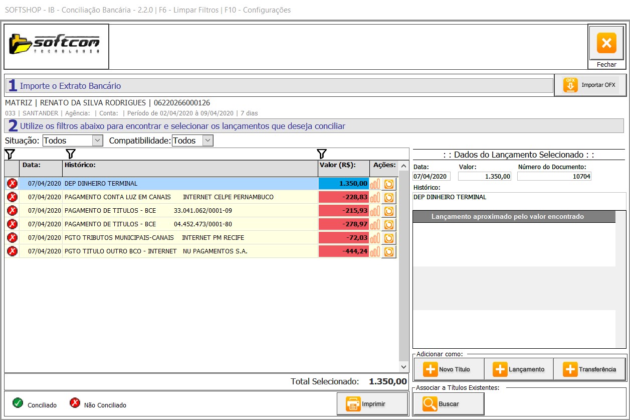This screenshot has width=630, height=420.
Task: Click the filter funnel above Valor column
Action: point(322,154)
